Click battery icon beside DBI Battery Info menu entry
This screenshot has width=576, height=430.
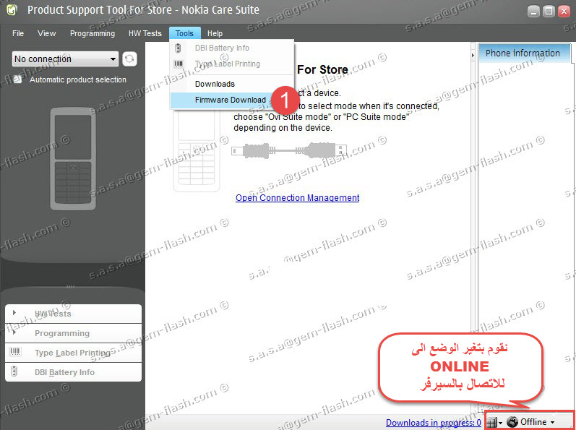pyautogui.click(x=179, y=48)
